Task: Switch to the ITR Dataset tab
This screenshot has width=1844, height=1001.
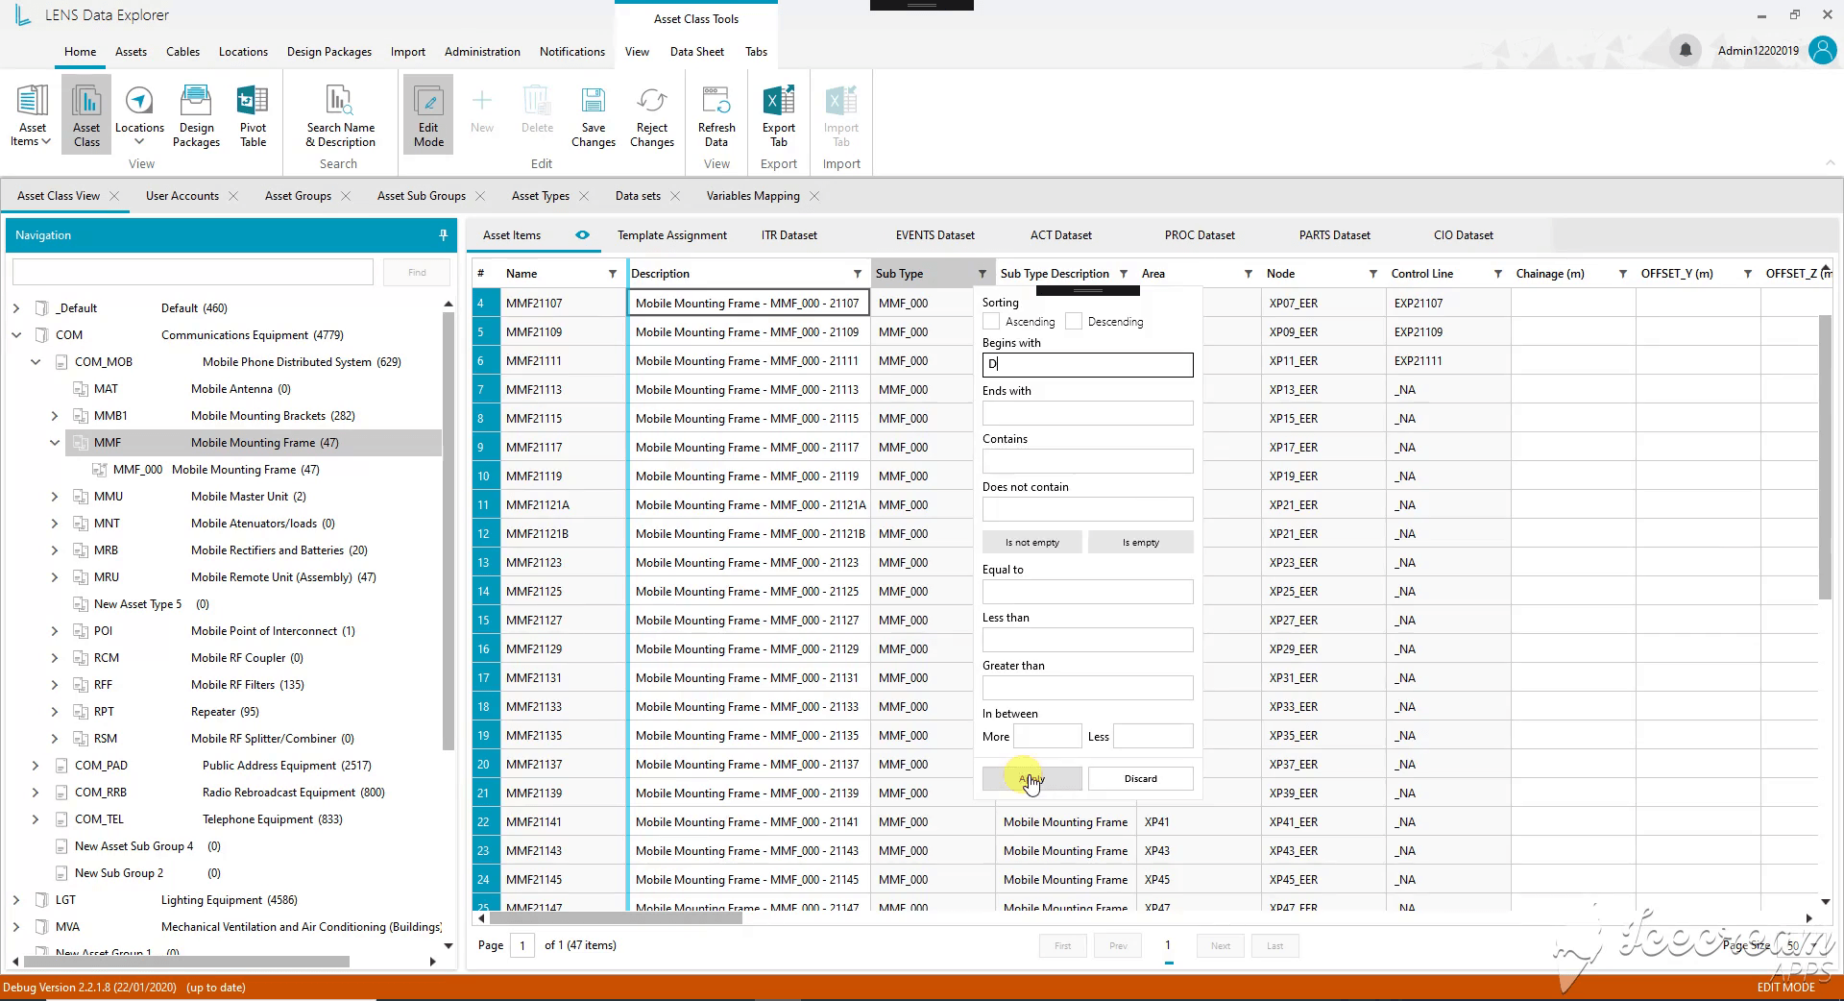Action: (x=789, y=235)
